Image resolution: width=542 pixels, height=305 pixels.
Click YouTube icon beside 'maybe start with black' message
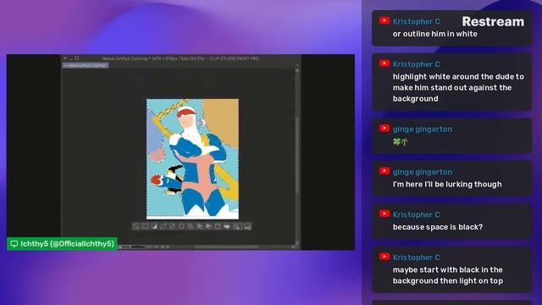(384, 257)
